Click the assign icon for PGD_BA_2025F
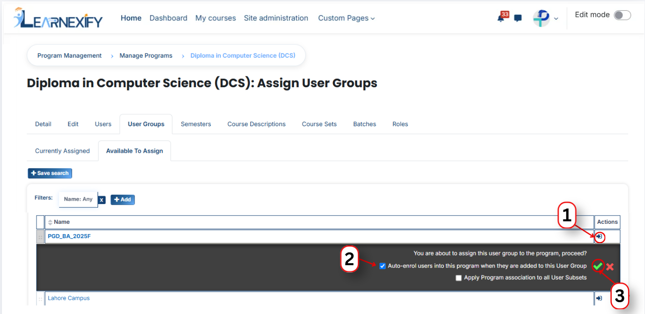645x314 pixels. (599, 237)
